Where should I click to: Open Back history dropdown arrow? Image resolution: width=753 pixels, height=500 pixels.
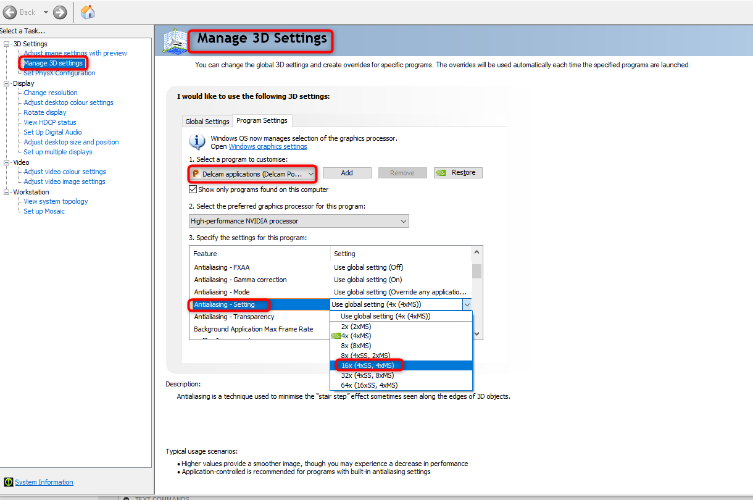pyautogui.click(x=46, y=12)
